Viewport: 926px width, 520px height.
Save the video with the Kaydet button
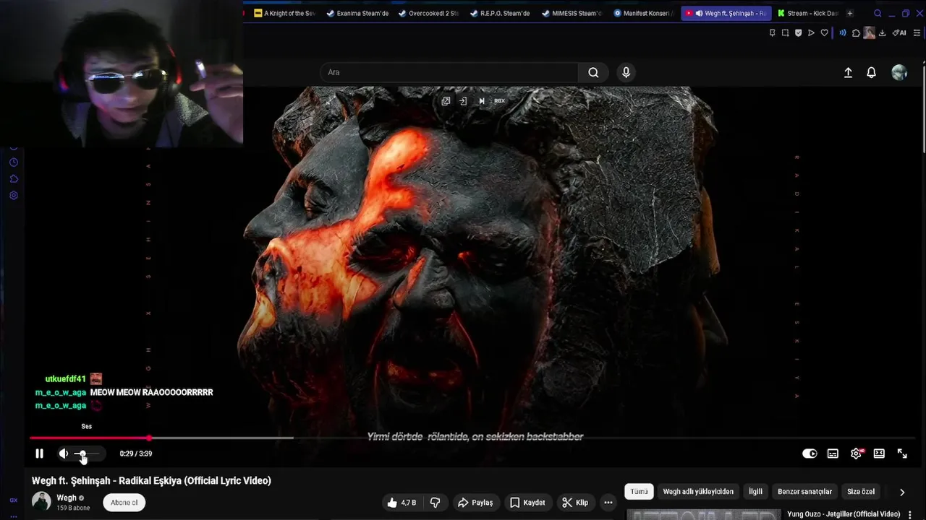(527, 503)
